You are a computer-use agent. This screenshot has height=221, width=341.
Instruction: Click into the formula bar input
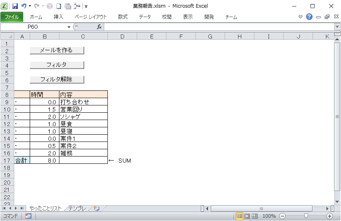pos(219,27)
